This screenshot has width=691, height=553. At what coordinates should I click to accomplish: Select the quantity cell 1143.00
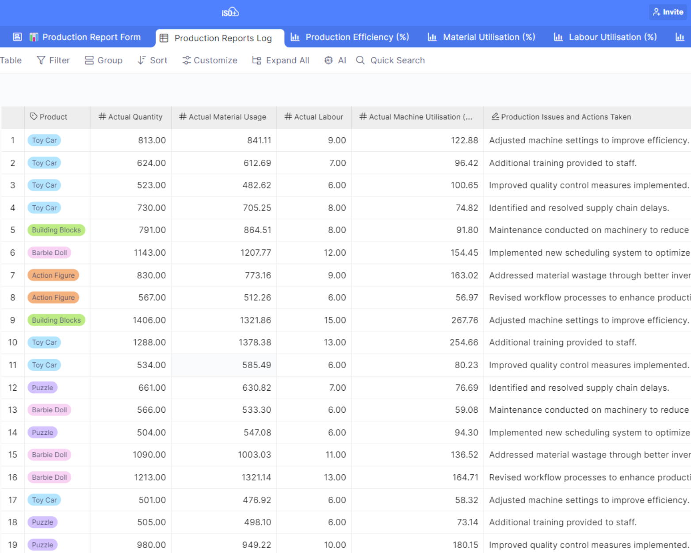pyautogui.click(x=131, y=253)
